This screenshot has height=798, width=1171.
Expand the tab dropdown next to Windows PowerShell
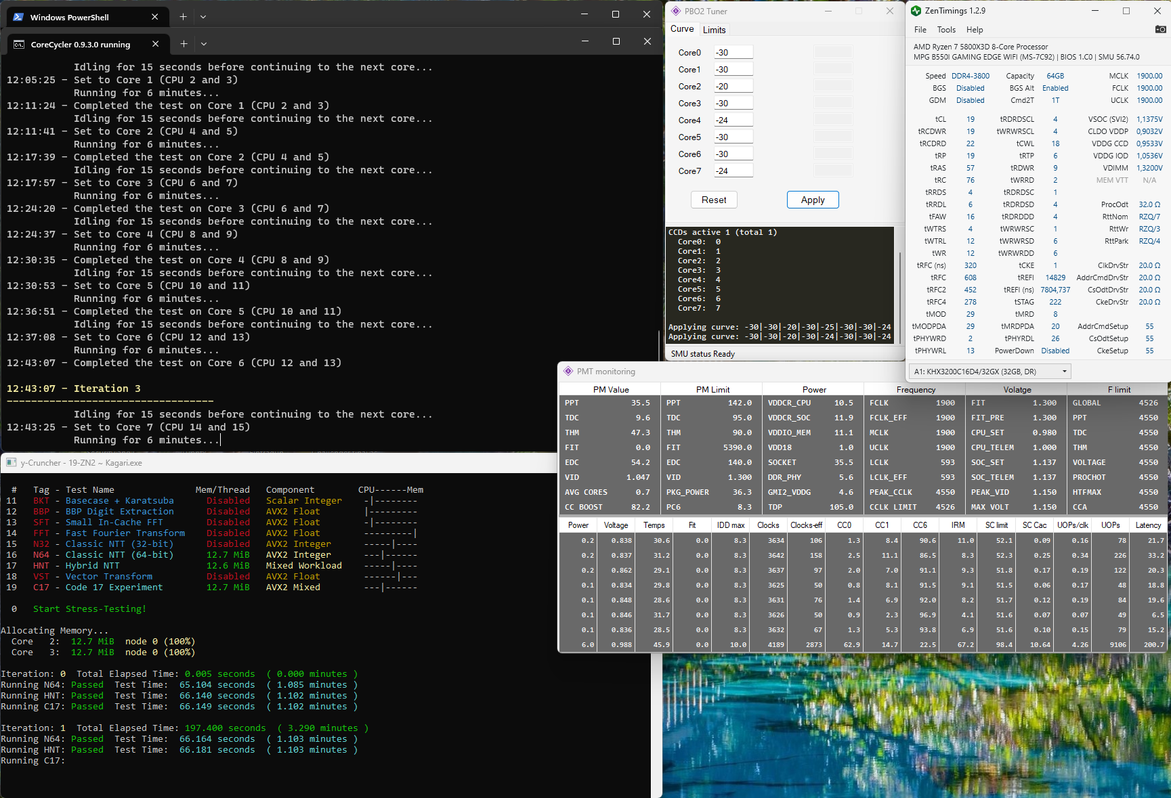click(203, 17)
